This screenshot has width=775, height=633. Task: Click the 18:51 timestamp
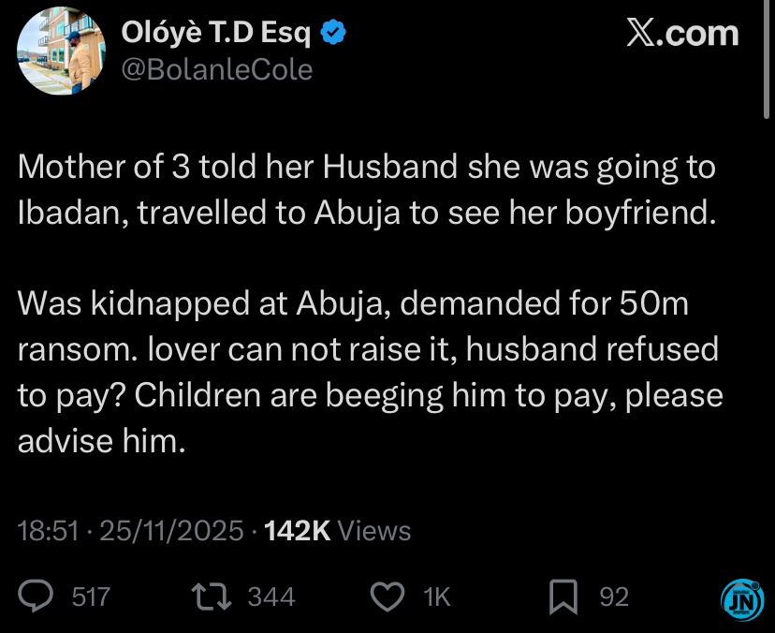pyautogui.click(x=47, y=531)
